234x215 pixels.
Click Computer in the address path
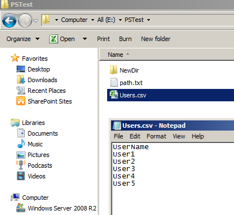pyautogui.click(x=74, y=20)
